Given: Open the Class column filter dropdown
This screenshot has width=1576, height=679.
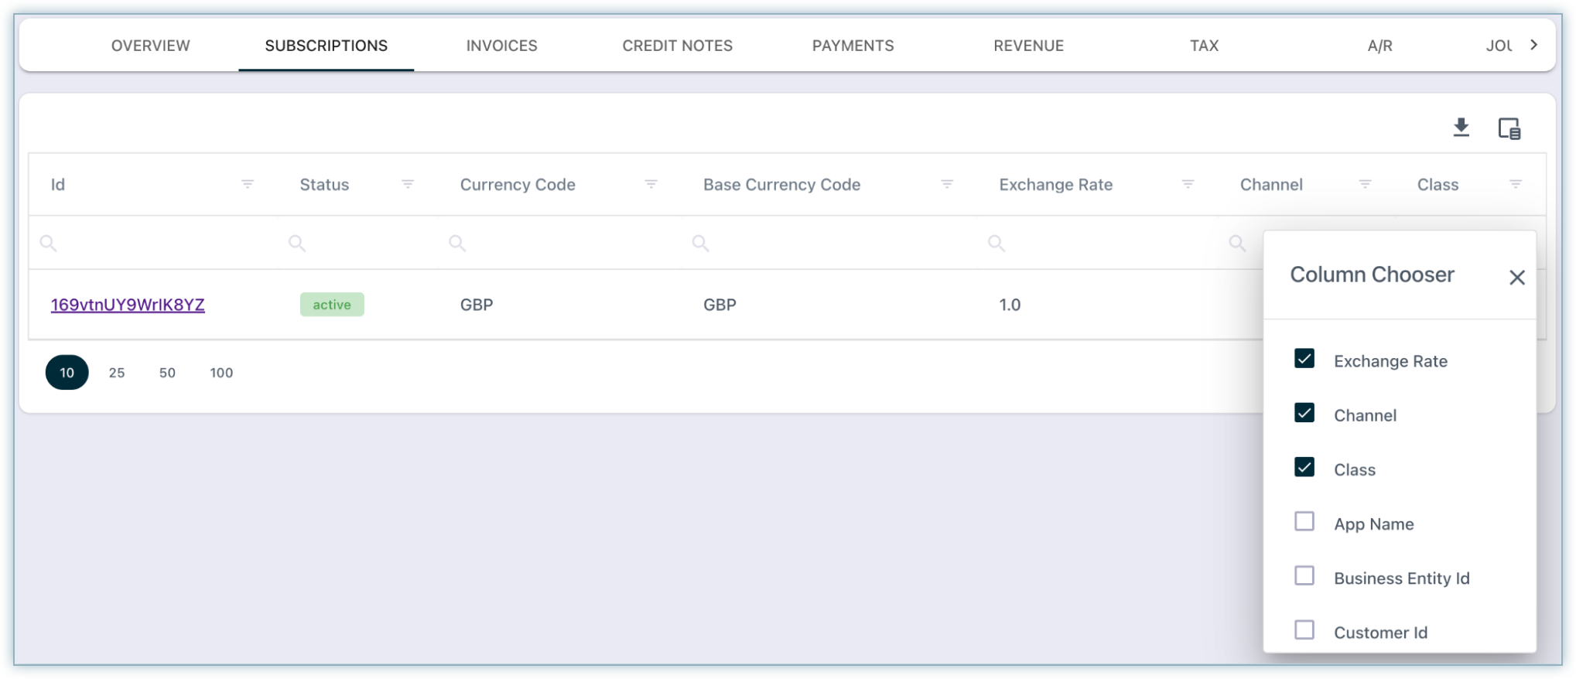Looking at the screenshot, I should pyautogui.click(x=1515, y=184).
